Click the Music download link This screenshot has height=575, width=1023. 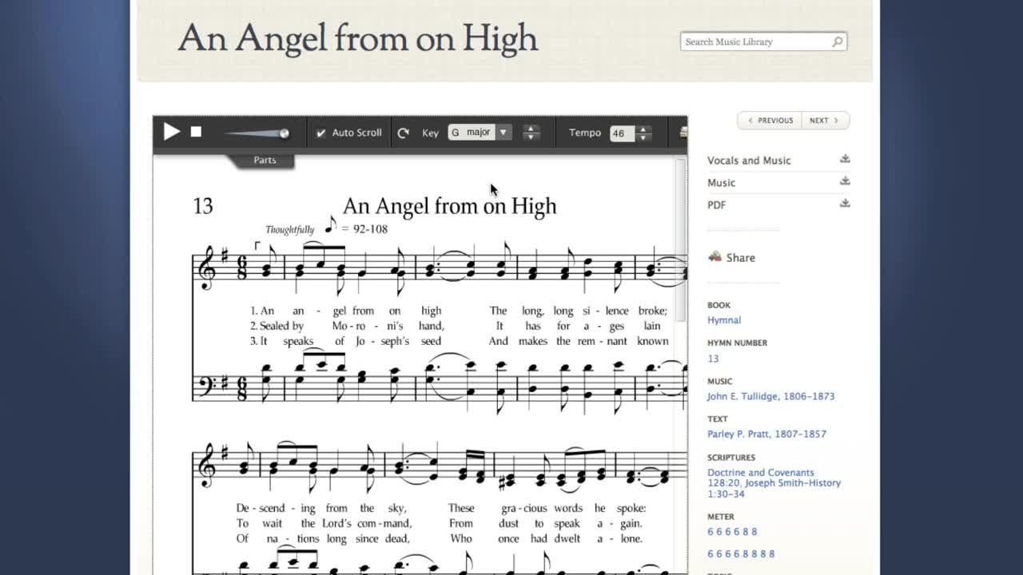tap(721, 183)
